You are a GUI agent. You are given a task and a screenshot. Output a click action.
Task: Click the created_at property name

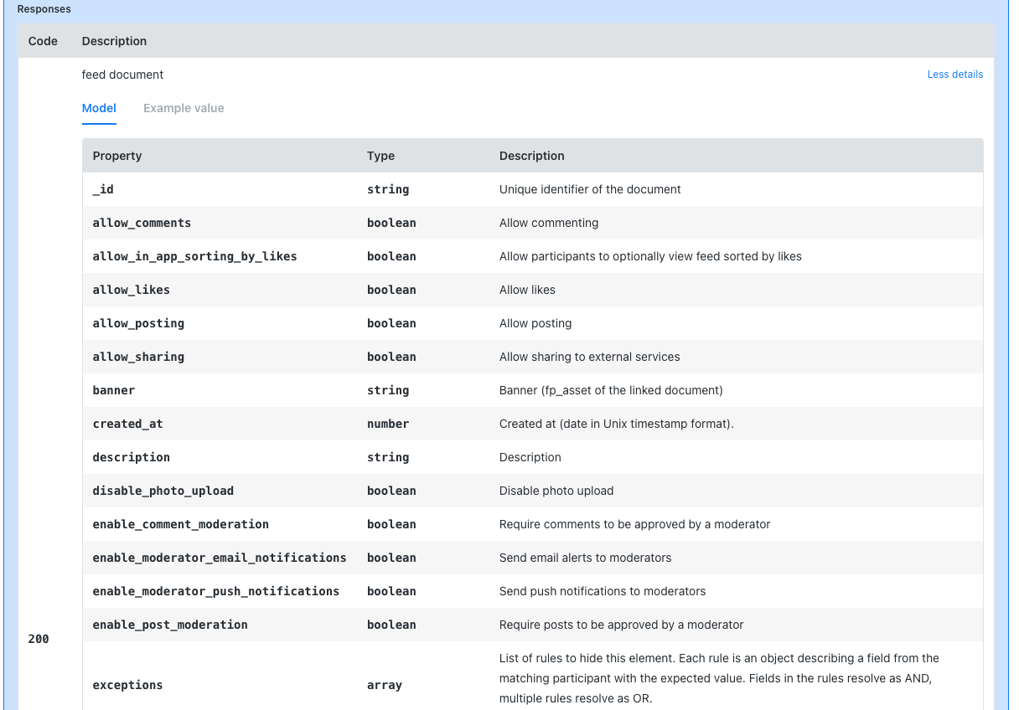click(127, 424)
